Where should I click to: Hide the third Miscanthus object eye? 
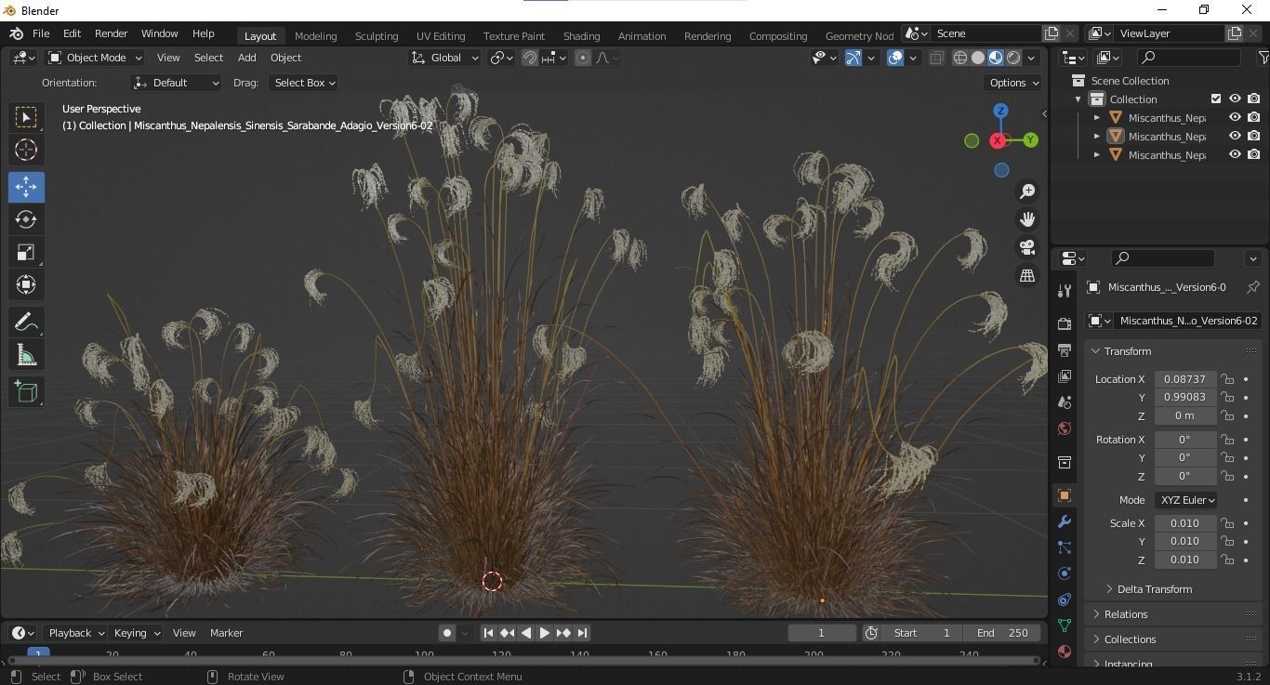pyautogui.click(x=1235, y=154)
